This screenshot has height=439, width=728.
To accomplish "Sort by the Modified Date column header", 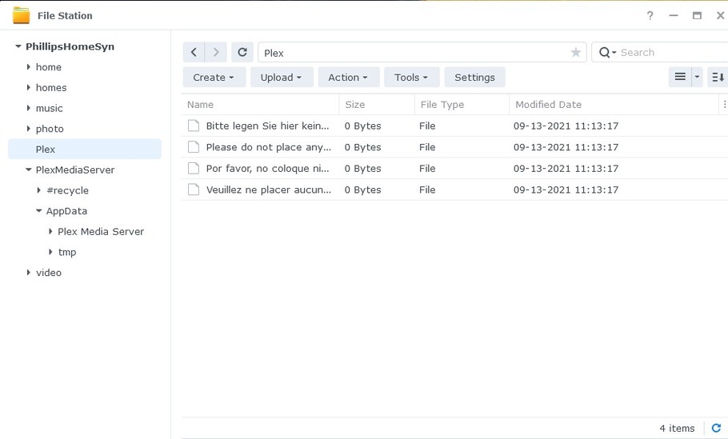I will coord(614,105).
